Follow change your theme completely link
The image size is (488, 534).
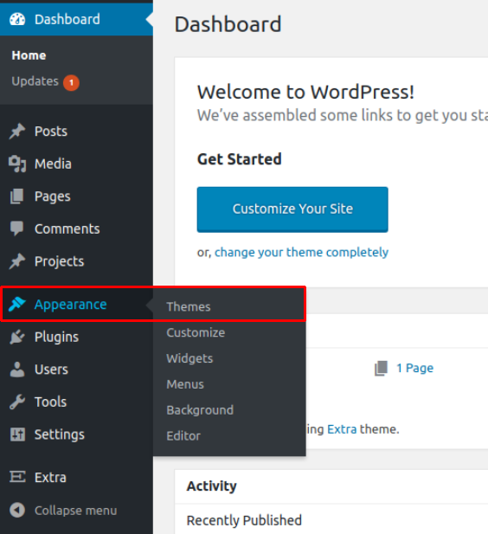(301, 253)
